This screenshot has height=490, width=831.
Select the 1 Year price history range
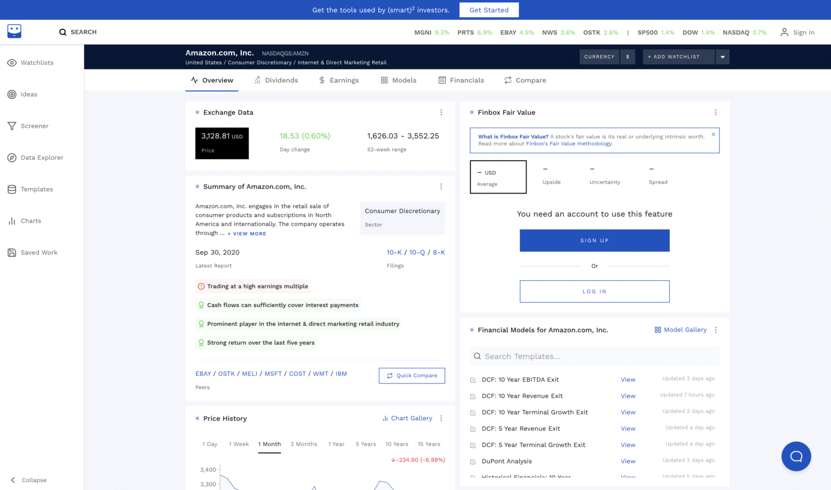[x=336, y=444]
